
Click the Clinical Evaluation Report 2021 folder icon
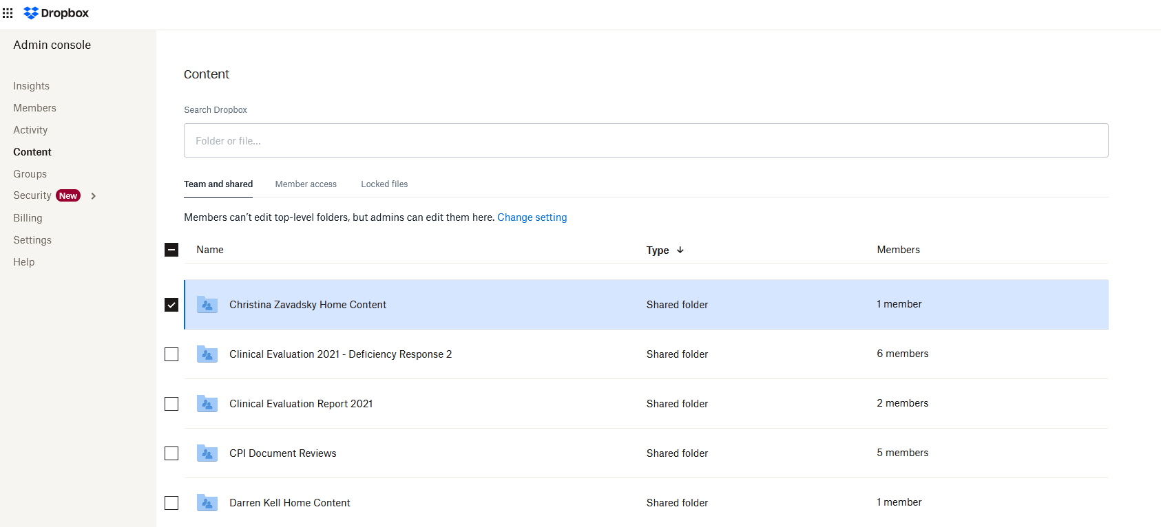pyautogui.click(x=207, y=403)
